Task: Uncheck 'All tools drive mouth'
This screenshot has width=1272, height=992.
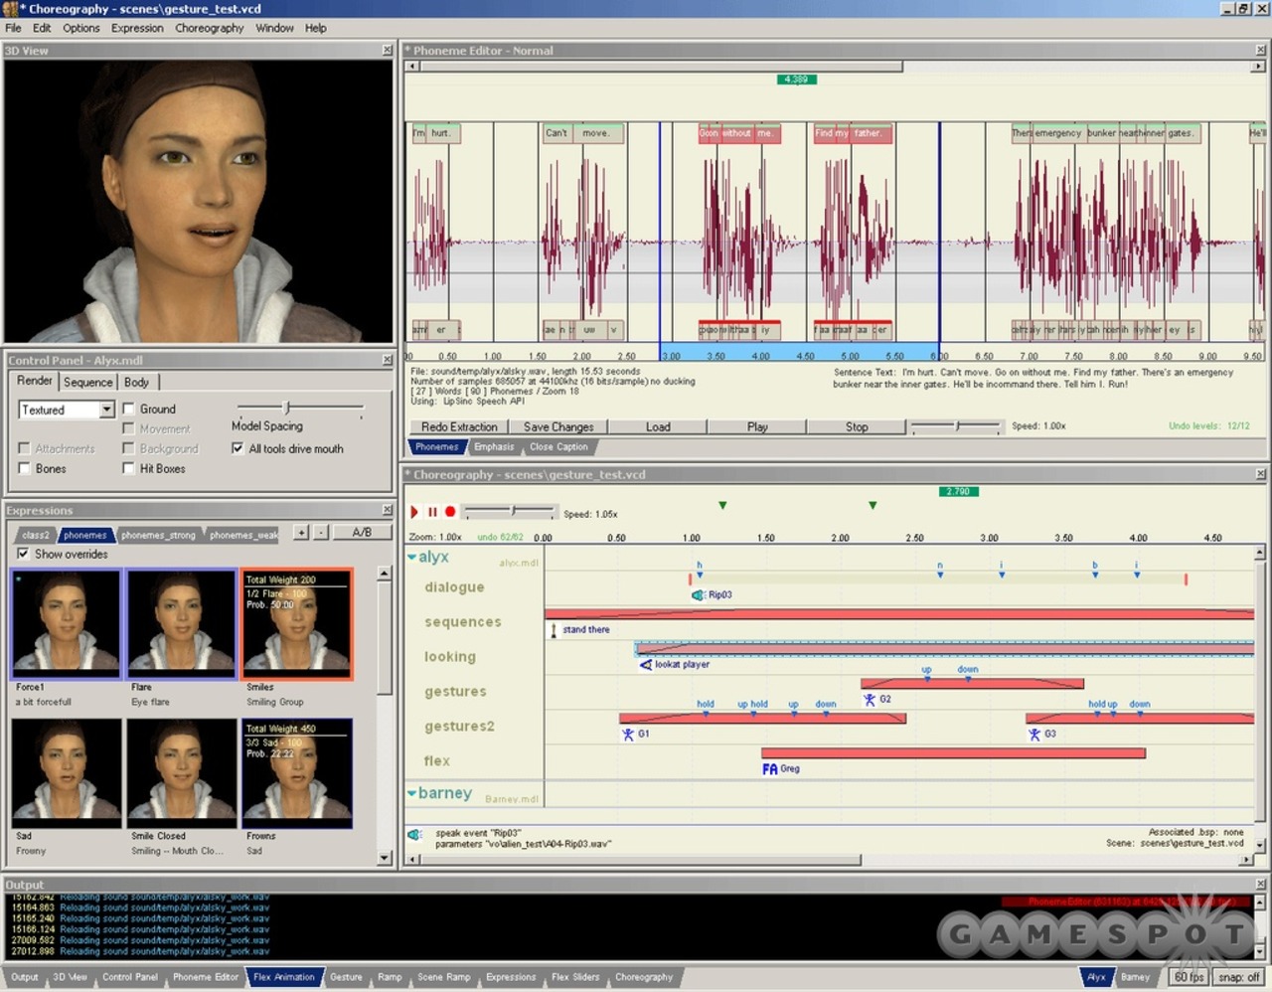Action: tap(238, 448)
